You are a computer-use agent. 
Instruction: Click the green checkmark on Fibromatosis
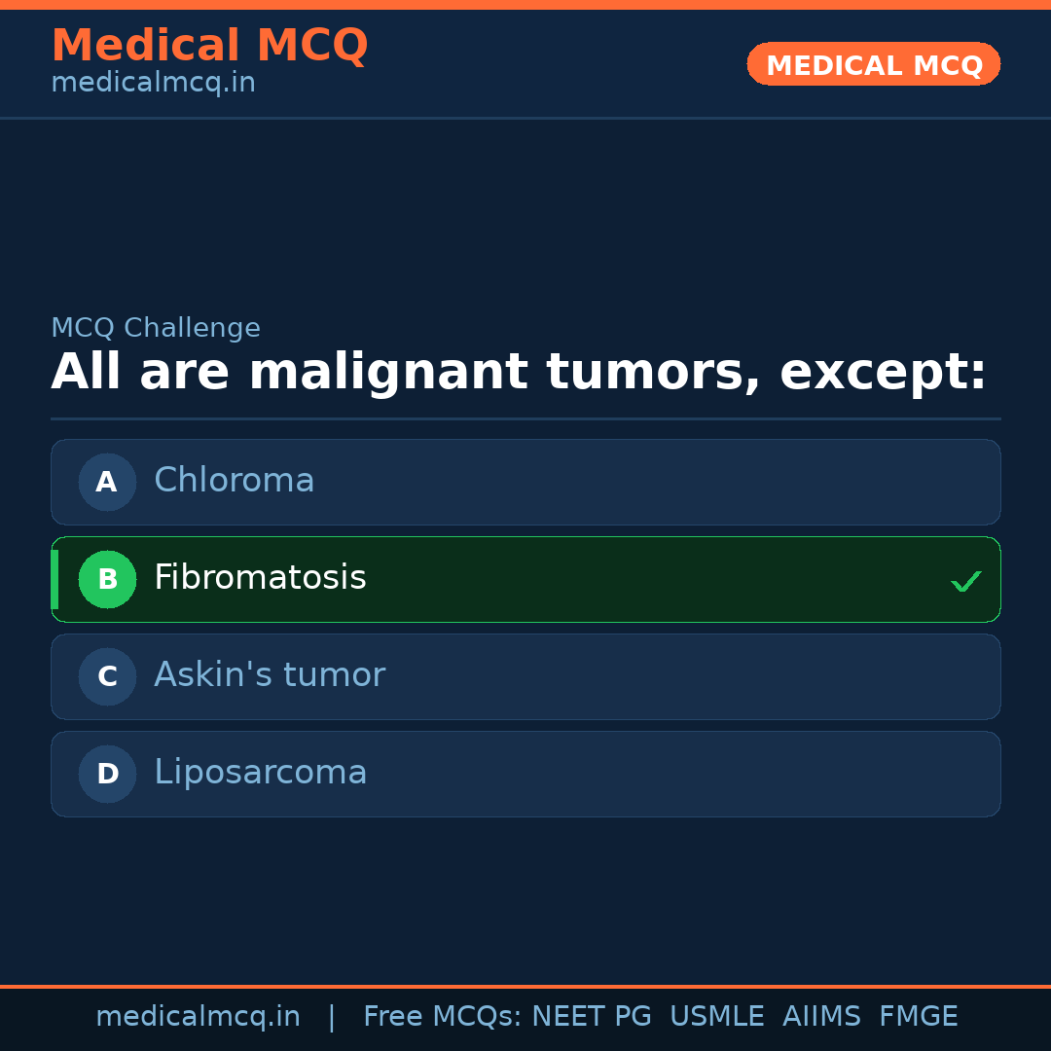965,581
